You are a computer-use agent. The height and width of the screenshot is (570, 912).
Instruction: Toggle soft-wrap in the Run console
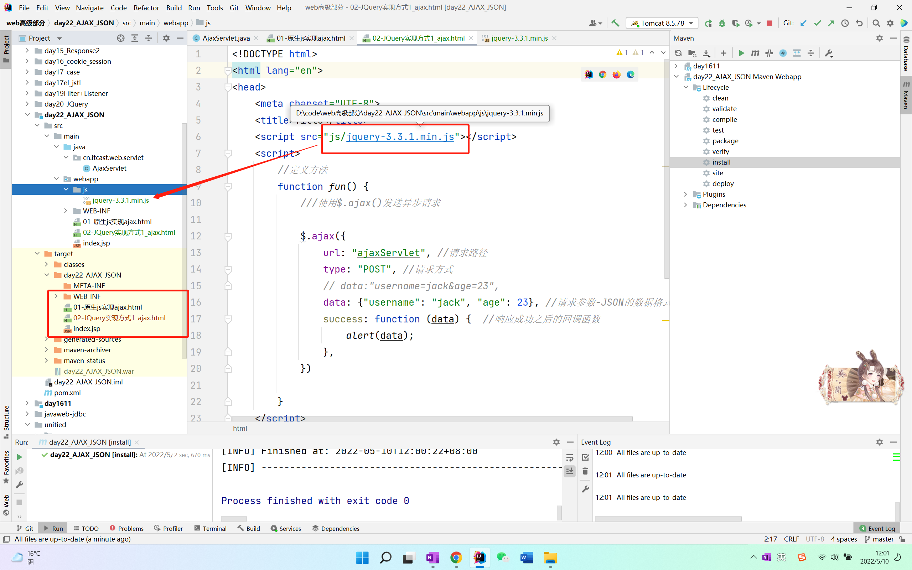pos(569,458)
